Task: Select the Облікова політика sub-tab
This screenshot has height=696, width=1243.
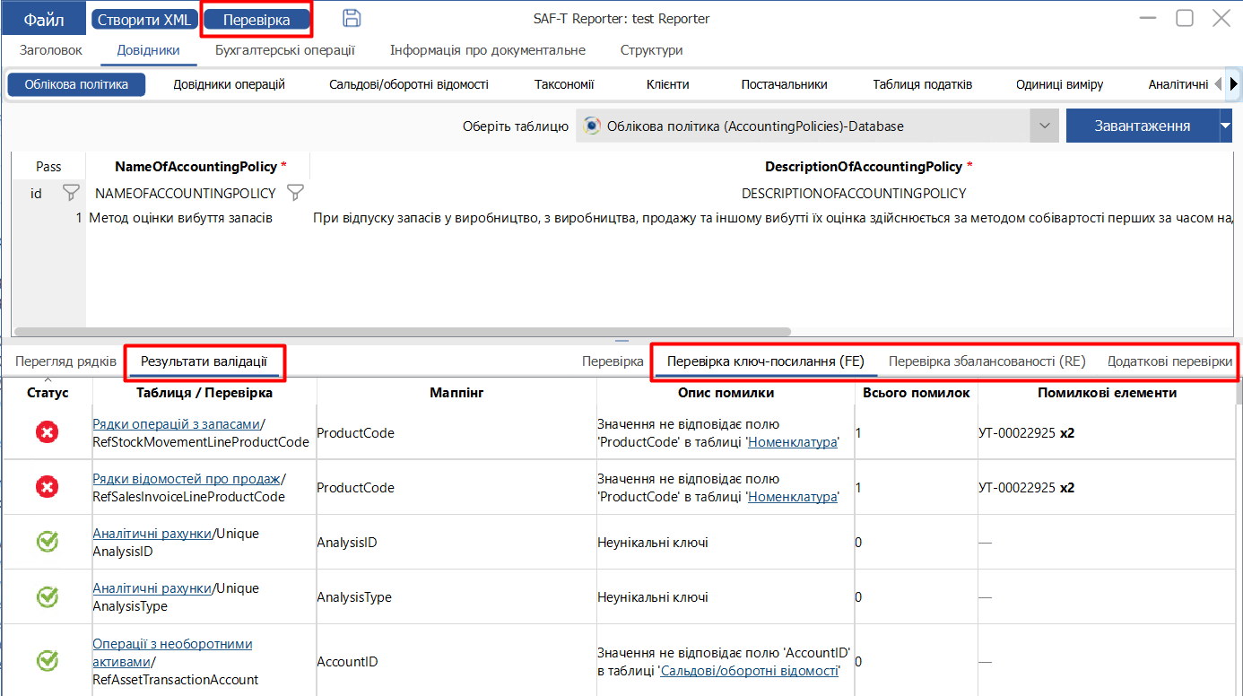Action: click(76, 84)
